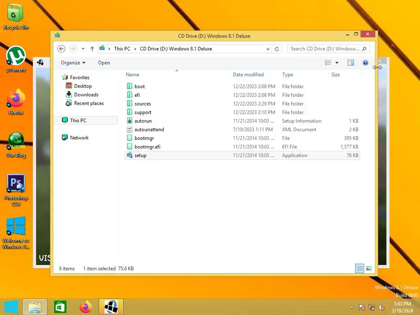Click the change view layout icon
Viewport: 420px width, 315px height.
coord(328,63)
